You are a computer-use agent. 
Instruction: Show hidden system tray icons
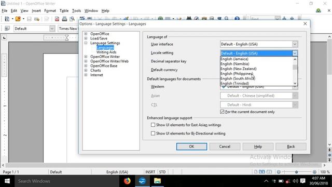[x=266, y=181]
